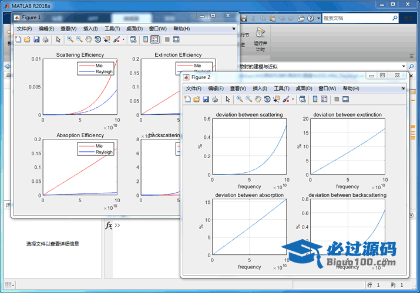Select Rotate 3D tool in Figure 1
This screenshot has width=420, height=293.
tap(98, 40)
